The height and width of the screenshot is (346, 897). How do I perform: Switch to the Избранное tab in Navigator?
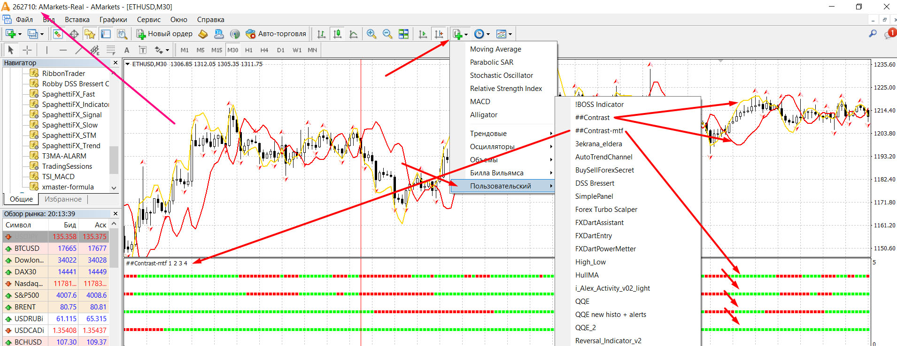(x=63, y=199)
